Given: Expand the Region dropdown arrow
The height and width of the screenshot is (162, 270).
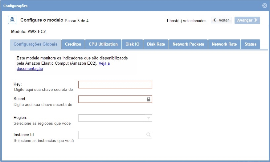Looking at the screenshot, I should tap(149, 118).
